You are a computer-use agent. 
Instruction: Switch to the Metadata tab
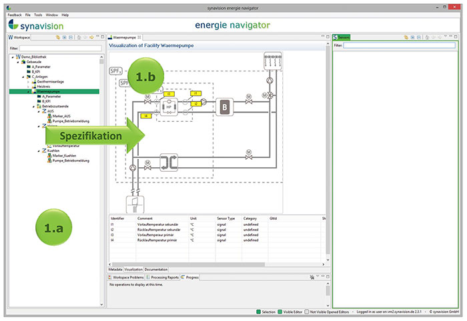tap(115, 269)
